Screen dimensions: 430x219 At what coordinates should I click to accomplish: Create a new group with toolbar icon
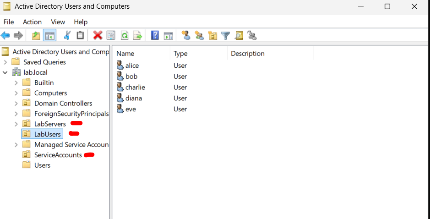coord(199,35)
